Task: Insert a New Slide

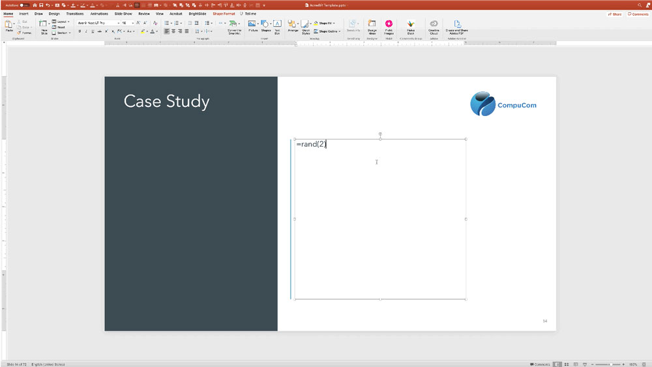Action: tap(44, 26)
